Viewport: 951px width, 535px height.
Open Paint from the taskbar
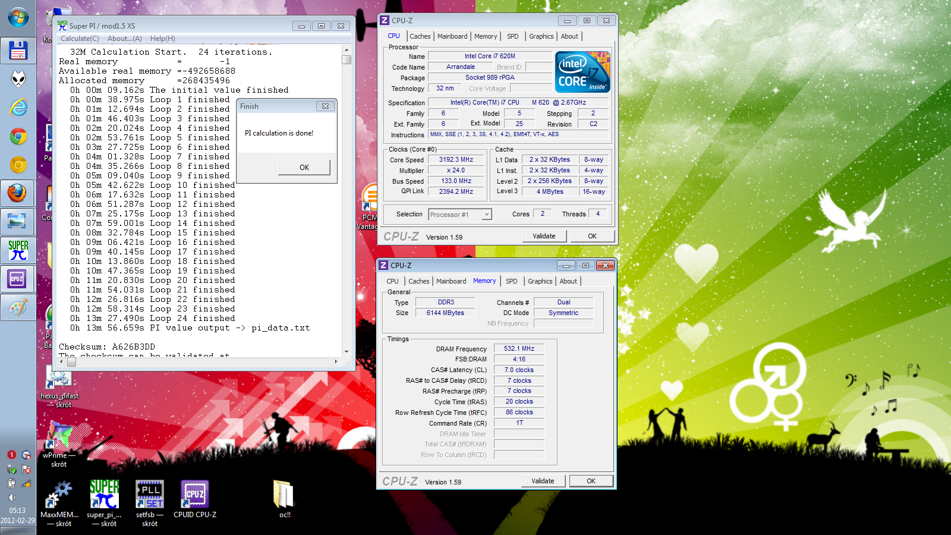click(x=18, y=307)
